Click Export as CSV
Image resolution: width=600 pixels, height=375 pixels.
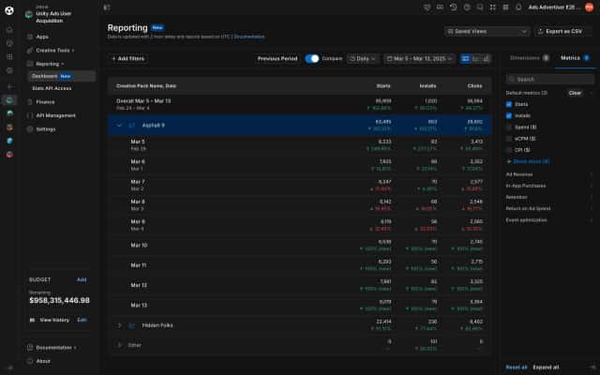[563, 31]
